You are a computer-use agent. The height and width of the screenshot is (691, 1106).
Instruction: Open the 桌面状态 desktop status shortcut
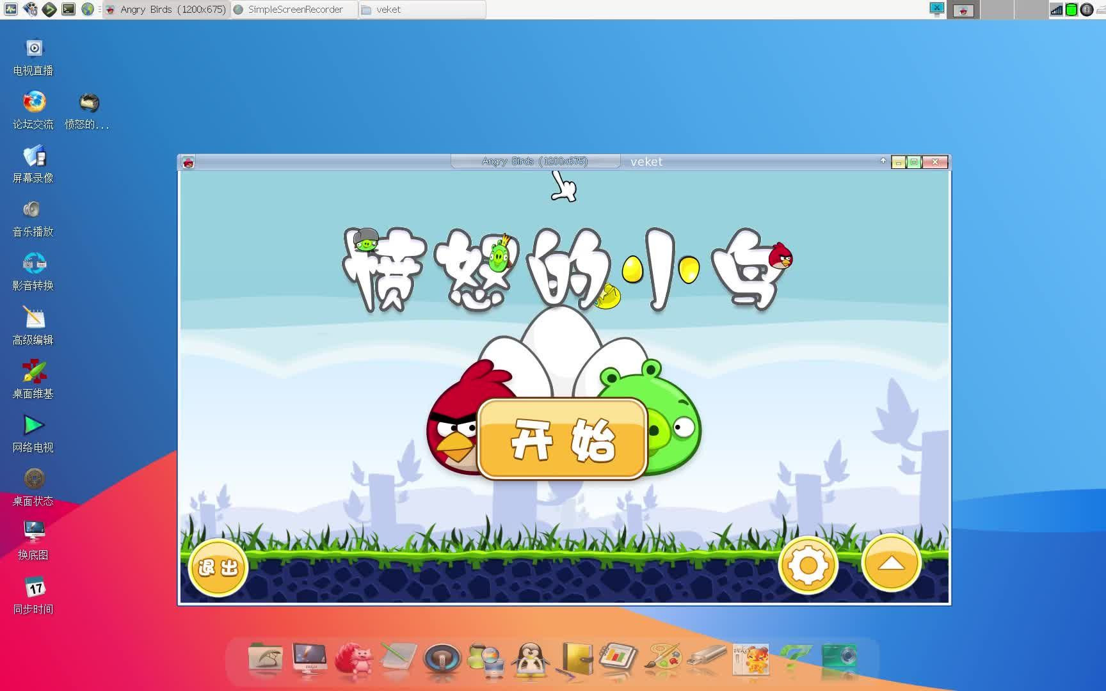(x=33, y=488)
